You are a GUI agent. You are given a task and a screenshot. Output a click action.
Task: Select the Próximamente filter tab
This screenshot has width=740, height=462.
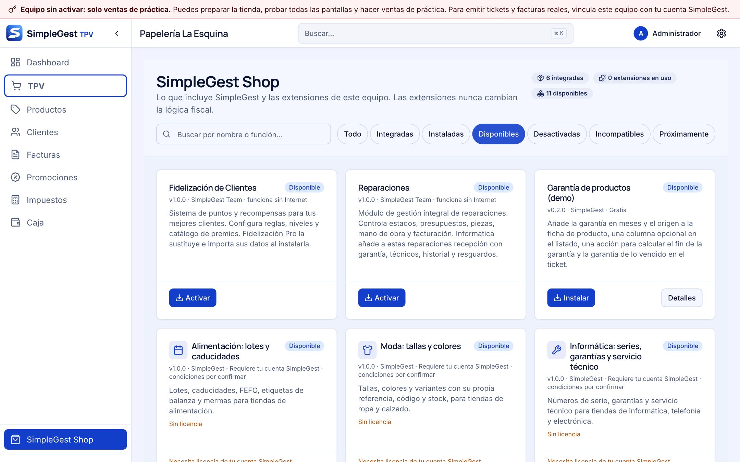click(x=684, y=134)
